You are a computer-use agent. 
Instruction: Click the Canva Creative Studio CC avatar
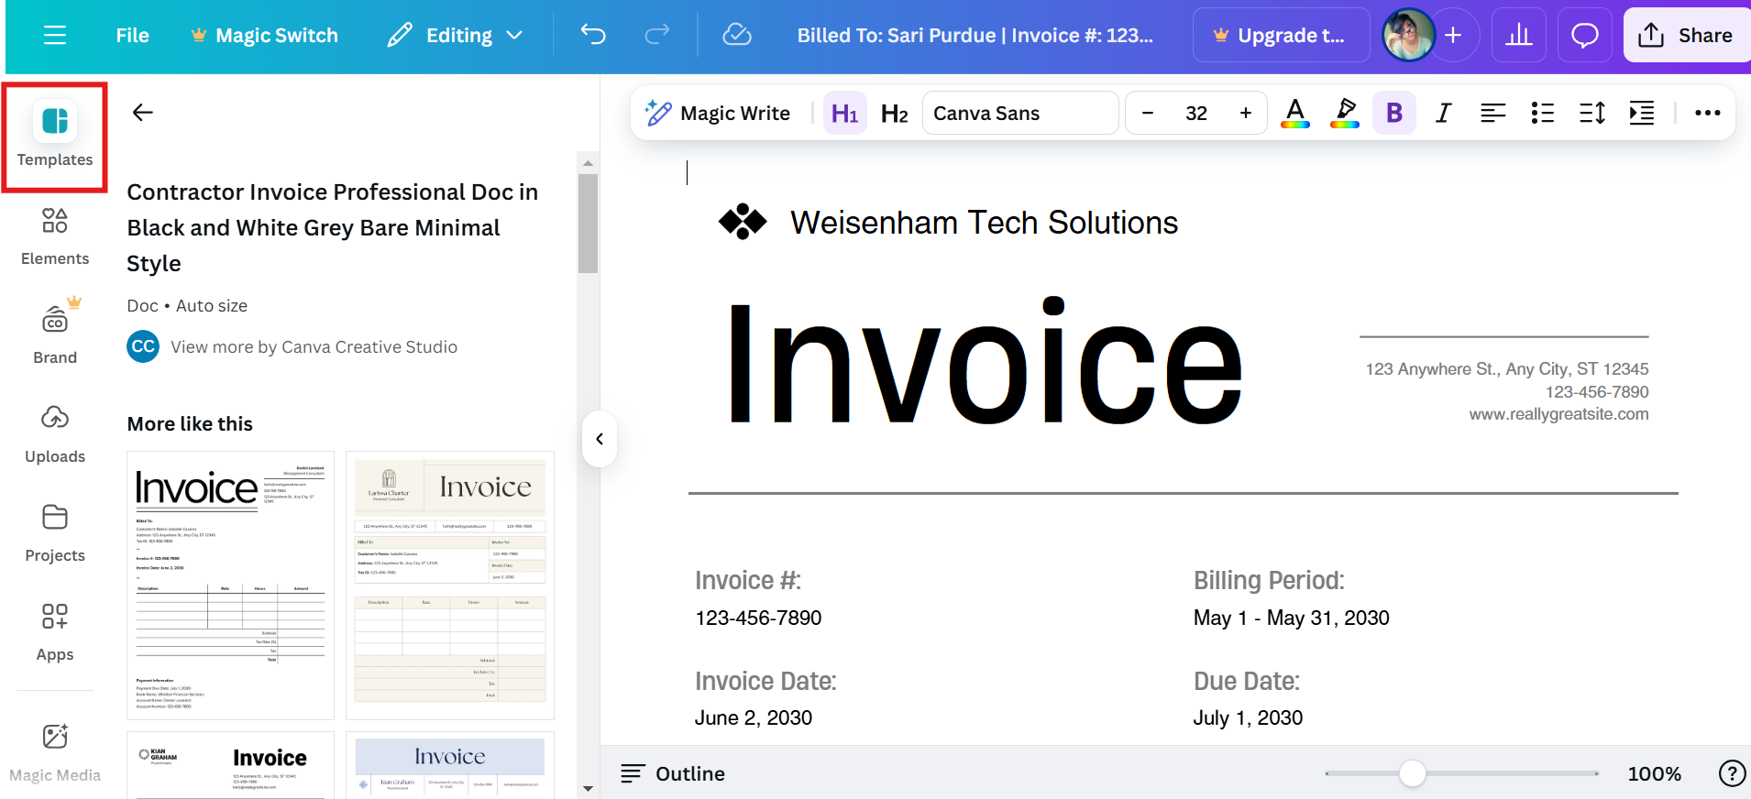point(143,346)
